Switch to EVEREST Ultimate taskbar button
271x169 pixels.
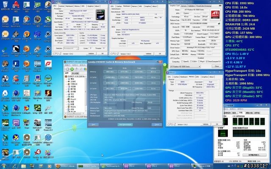tap(66, 166)
